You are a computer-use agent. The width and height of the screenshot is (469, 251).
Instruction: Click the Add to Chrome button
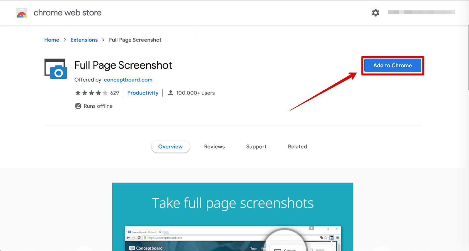click(x=392, y=66)
